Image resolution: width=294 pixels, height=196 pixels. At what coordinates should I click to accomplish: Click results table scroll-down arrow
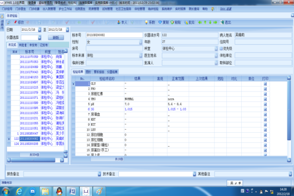(x=289, y=160)
